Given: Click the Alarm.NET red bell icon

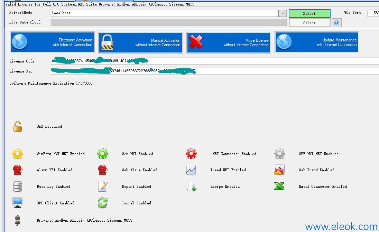Looking at the screenshot, I should (18, 170).
